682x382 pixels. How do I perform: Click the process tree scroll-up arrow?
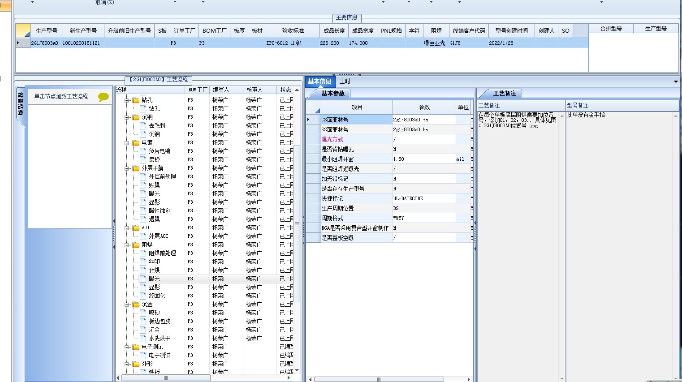(x=297, y=90)
